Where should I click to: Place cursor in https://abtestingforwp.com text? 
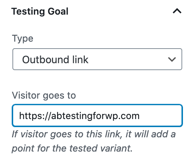[79, 116]
